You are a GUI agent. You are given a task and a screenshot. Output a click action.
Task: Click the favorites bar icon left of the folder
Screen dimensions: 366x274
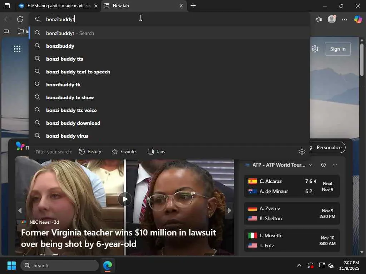(6, 31)
